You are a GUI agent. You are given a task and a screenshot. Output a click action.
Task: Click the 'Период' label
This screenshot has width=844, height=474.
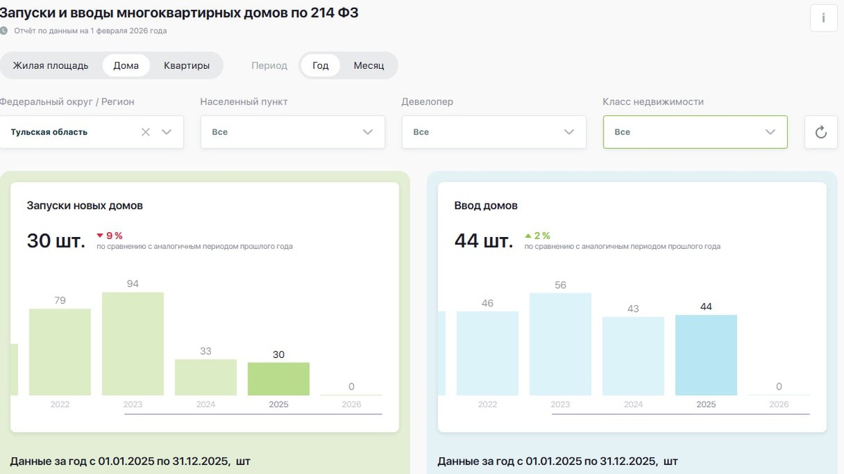269,65
